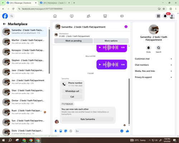Mute the conversation with bell icon
Image resolution: width=179 pixels, height=143 pixels.
(x=149, y=48)
